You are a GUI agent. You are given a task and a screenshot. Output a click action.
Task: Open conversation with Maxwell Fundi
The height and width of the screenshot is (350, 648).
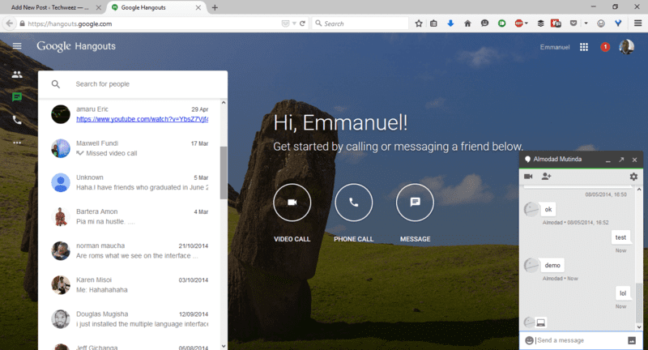pyautogui.click(x=130, y=148)
